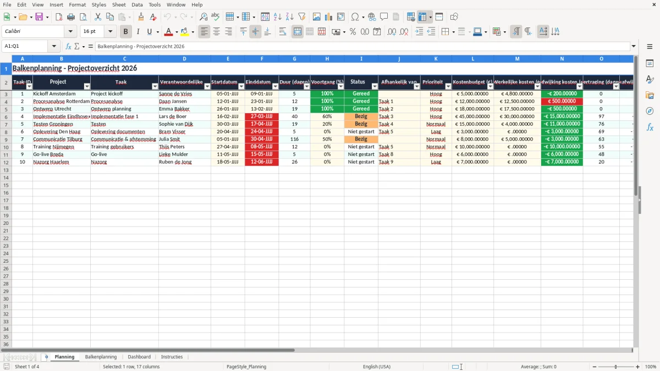This screenshot has width=660, height=371.
Task: Sort Ascending with the A-Z icon
Action: click(x=277, y=17)
